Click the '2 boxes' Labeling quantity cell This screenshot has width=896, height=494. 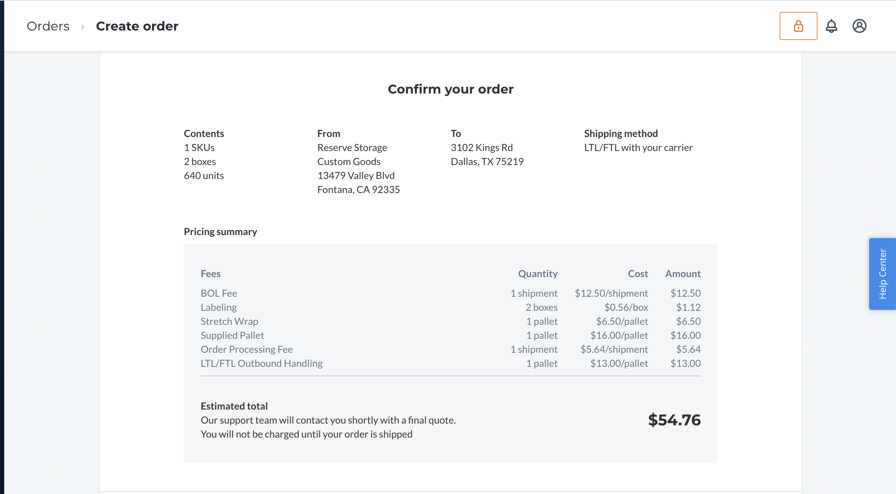click(541, 307)
